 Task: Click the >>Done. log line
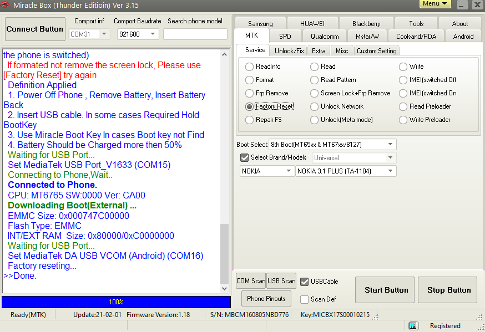20,275
